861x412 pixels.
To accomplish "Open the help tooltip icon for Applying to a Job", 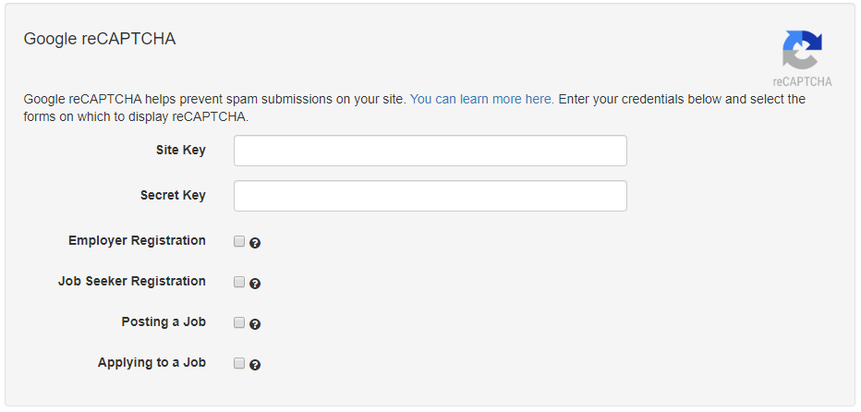I will click(x=255, y=365).
